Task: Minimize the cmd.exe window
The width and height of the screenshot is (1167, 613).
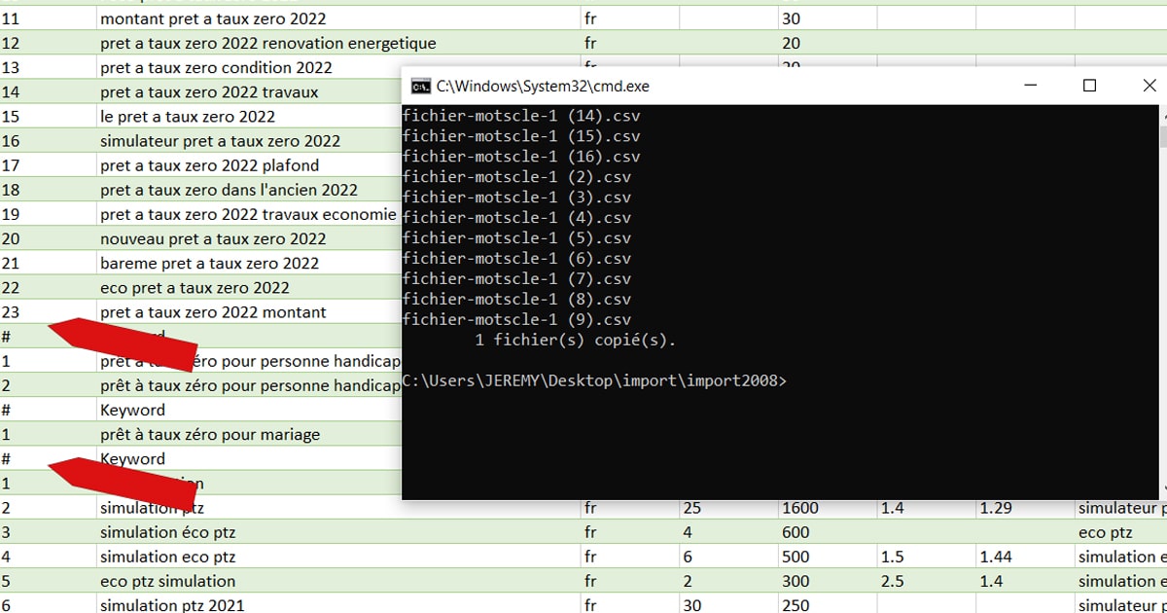Action: (x=1029, y=86)
